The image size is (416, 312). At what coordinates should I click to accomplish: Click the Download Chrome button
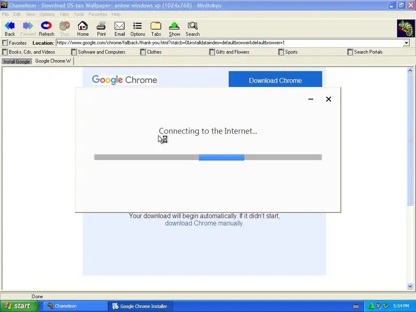[x=275, y=79]
